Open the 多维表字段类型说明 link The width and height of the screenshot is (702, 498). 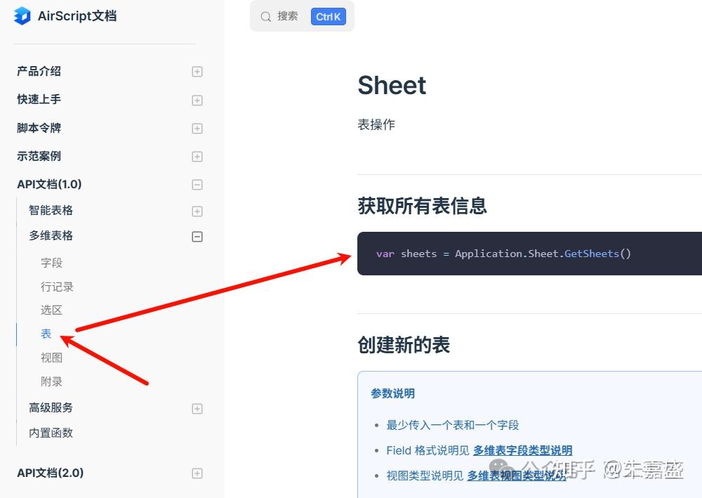[522, 450]
